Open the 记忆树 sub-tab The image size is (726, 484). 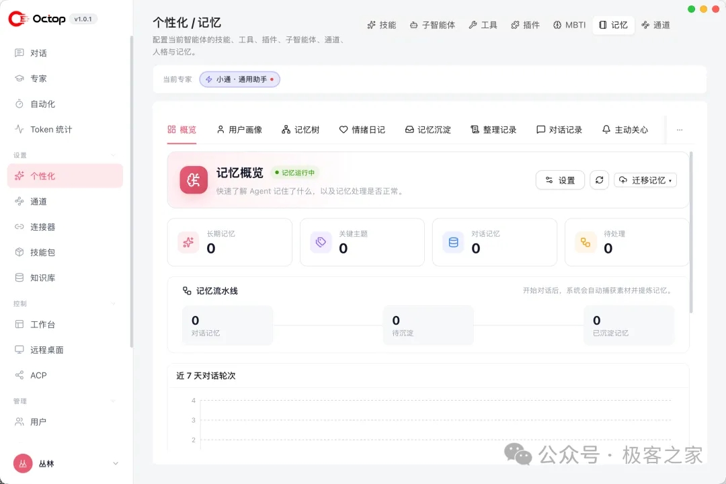[x=300, y=130]
